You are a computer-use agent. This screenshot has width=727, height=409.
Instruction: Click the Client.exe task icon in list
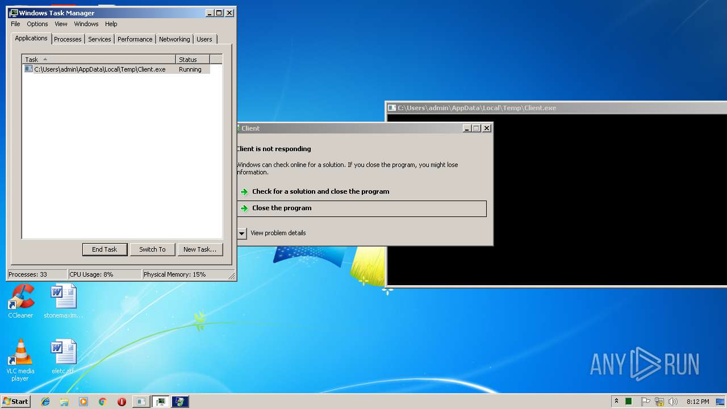point(28,69)
